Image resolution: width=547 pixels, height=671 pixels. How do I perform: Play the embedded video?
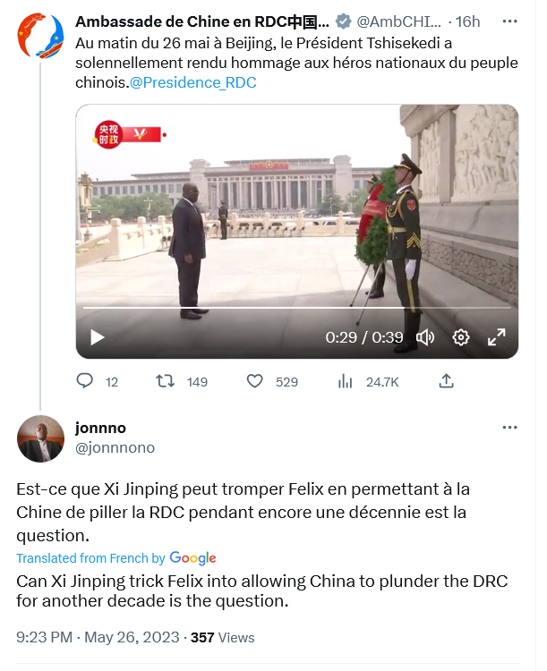(98, 337)
